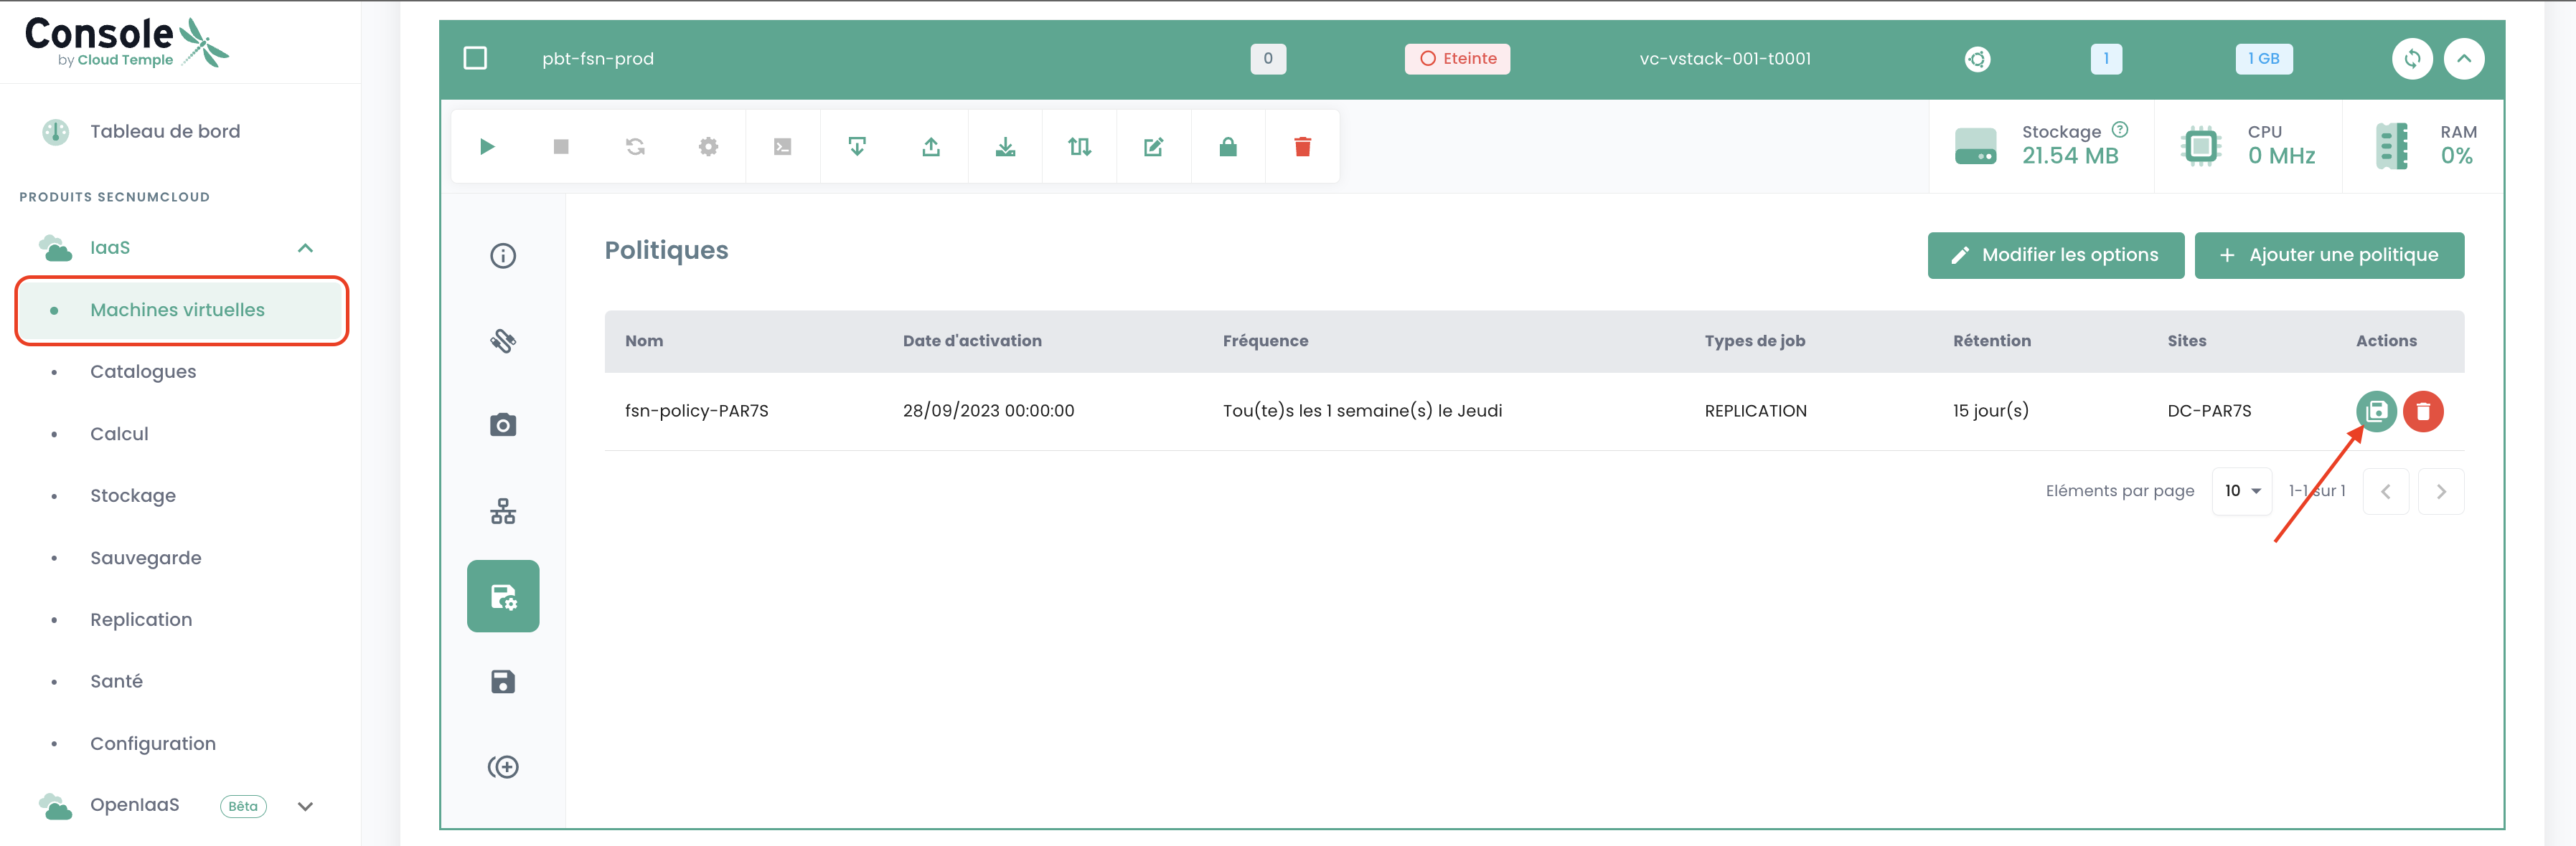This screenshot has width=2576, height=846.
Task: Open the console terminal icon
Action: (x=782, y=147)
